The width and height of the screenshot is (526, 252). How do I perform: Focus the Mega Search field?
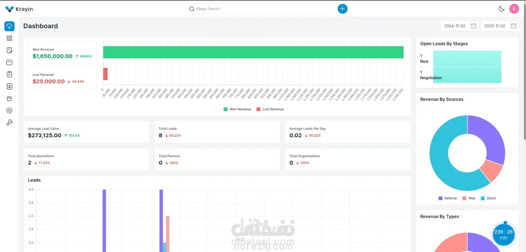261,9
